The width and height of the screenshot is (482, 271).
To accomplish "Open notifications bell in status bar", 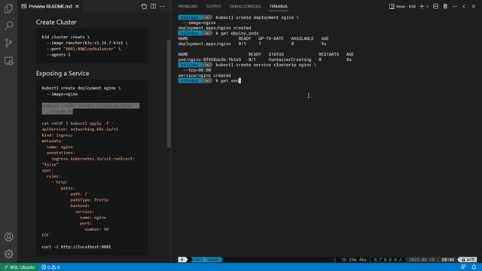I will click(474, 267).
